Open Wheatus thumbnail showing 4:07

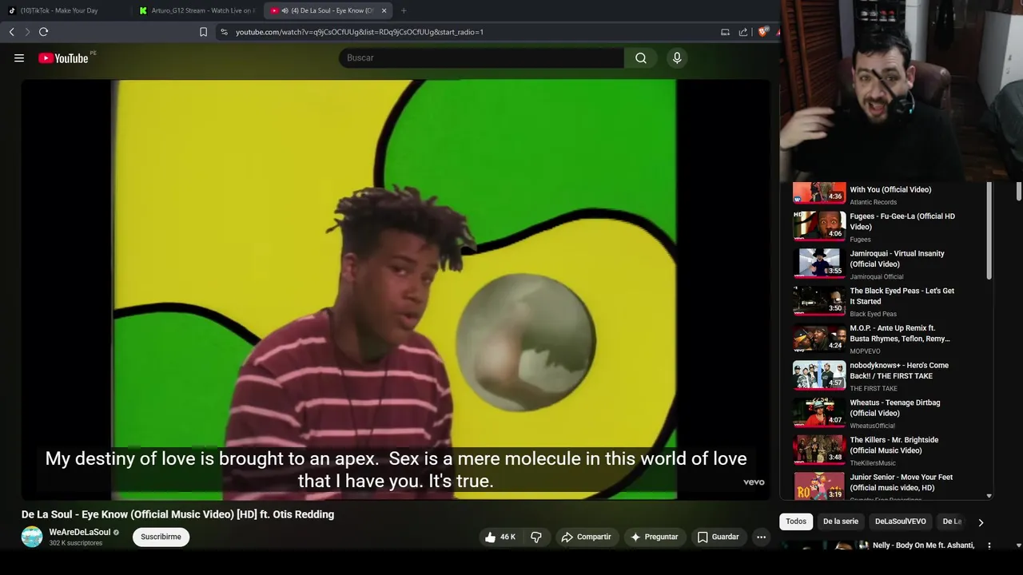819,413
